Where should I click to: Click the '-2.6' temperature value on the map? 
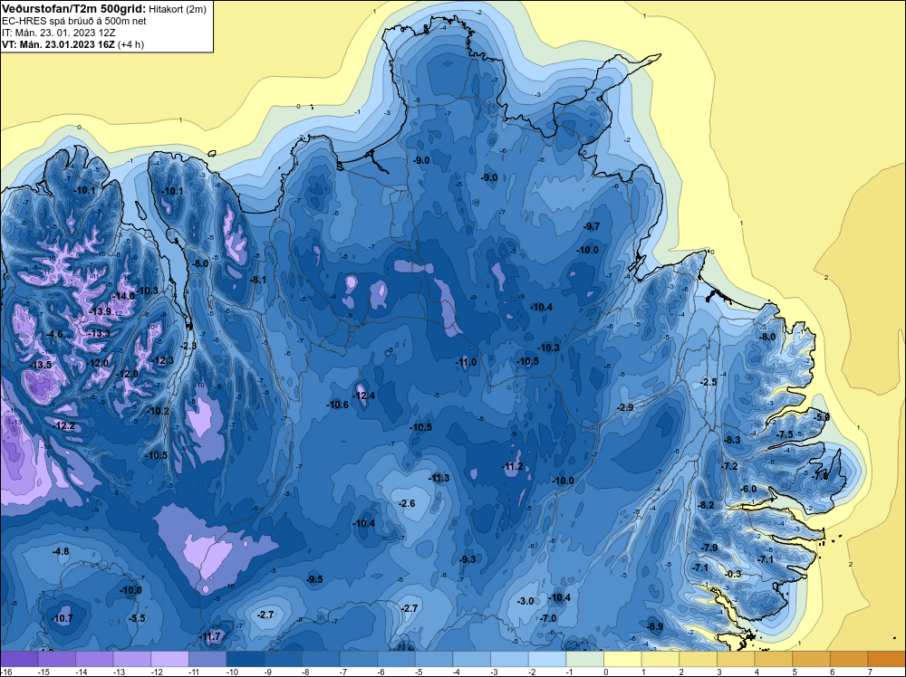point(407,503)
